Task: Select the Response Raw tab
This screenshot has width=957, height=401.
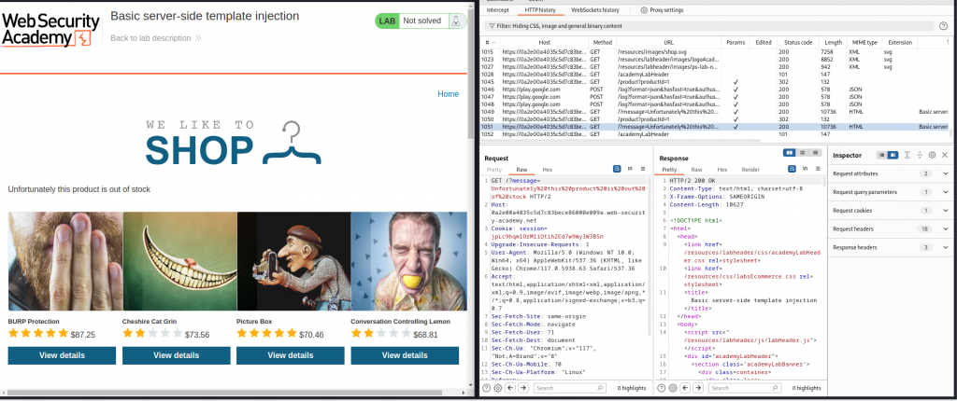Action: [x=696, y=170]
